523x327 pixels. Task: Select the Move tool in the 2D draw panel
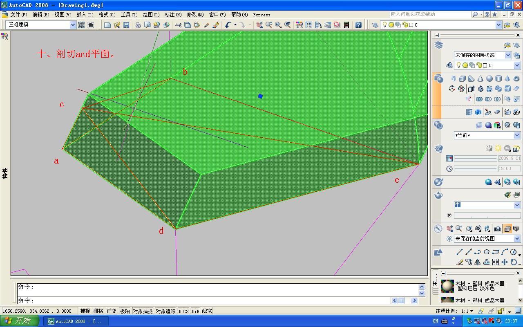505,262
